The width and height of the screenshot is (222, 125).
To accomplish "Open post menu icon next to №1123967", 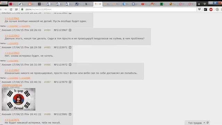I will click(70, 30).
